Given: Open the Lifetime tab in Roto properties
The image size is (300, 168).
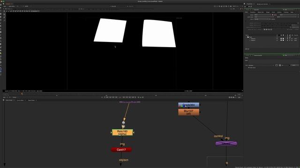Looking at the screenshot, I should 279,12.
